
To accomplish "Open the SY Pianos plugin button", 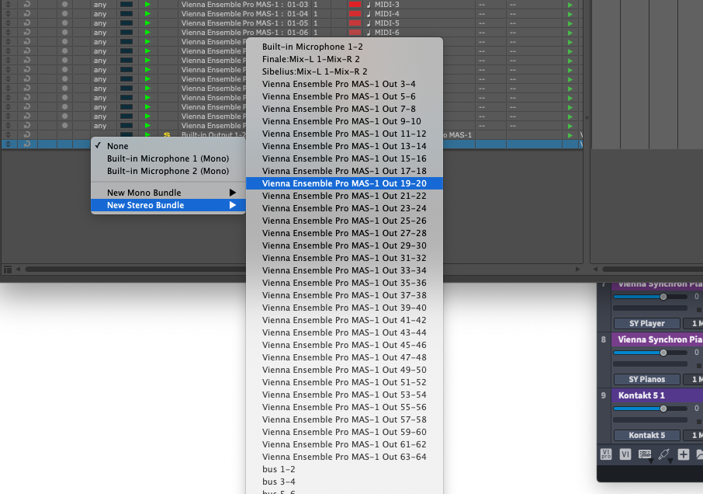I will [x=646, y=379].
